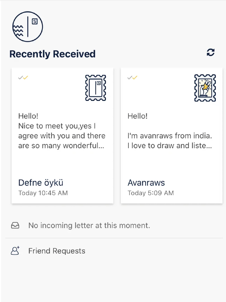The image size is (226, 302).
Task: Click the Slowly app logo icon
Action: (27, 27)
